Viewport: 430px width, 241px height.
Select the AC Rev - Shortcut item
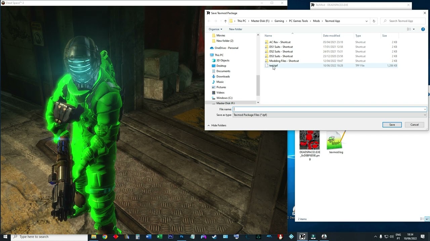pos(280,42)
